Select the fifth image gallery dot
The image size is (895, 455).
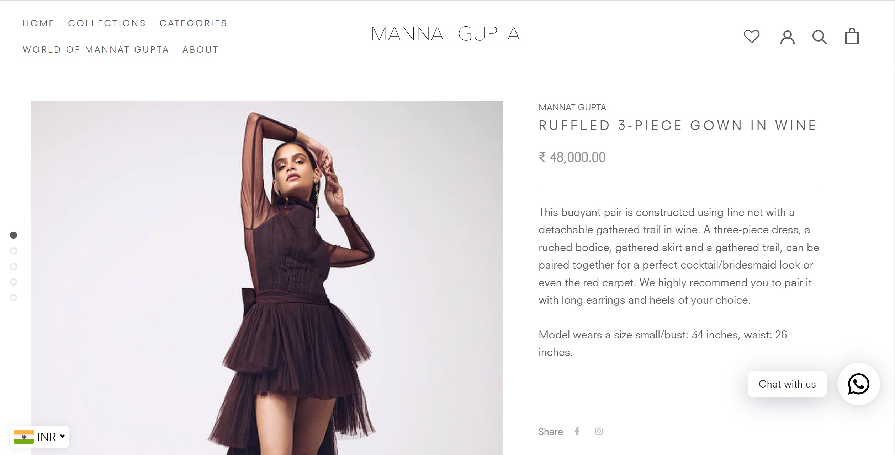click(14, 298)
